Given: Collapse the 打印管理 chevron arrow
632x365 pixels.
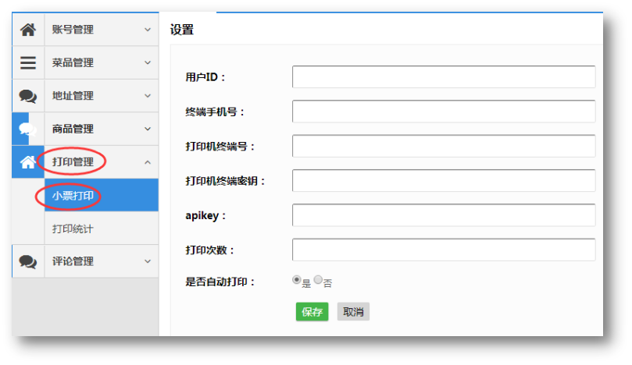Looking at the screenshot, I should [x=148, y=162].
